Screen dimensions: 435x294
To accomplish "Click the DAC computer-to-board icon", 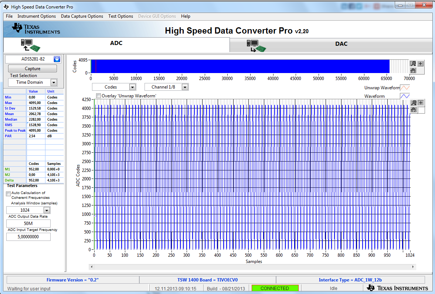I will coord(256,45).
